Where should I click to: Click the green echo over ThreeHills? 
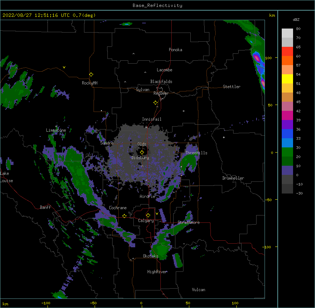click(189, 161)
